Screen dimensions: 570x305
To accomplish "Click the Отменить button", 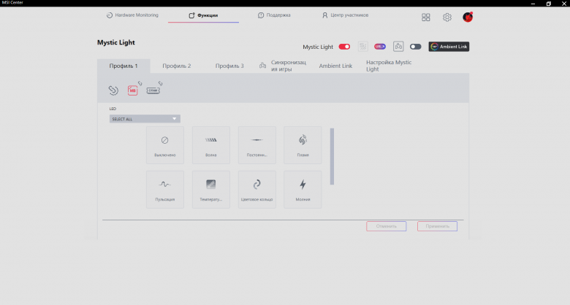I will [386, 226].
